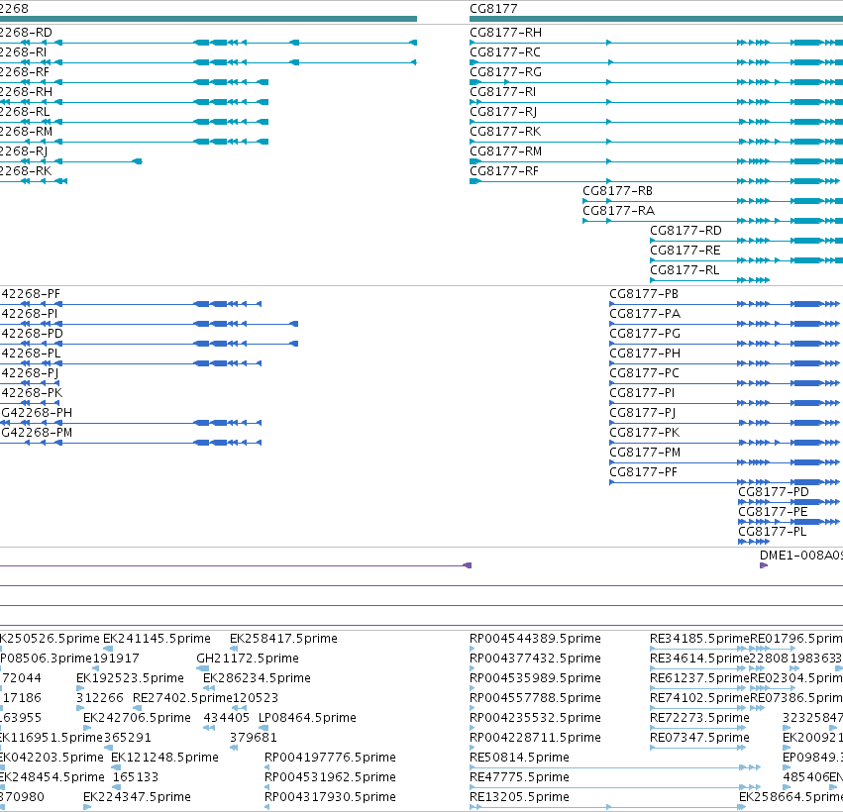Select protein label CG8177-PB
The height and width of the screenshot is (812, 843).
pos(644,294)
